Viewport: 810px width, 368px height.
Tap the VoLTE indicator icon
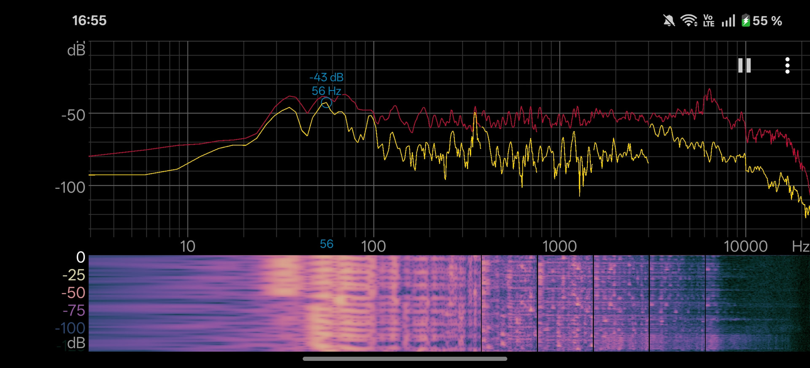coord(708,21)
